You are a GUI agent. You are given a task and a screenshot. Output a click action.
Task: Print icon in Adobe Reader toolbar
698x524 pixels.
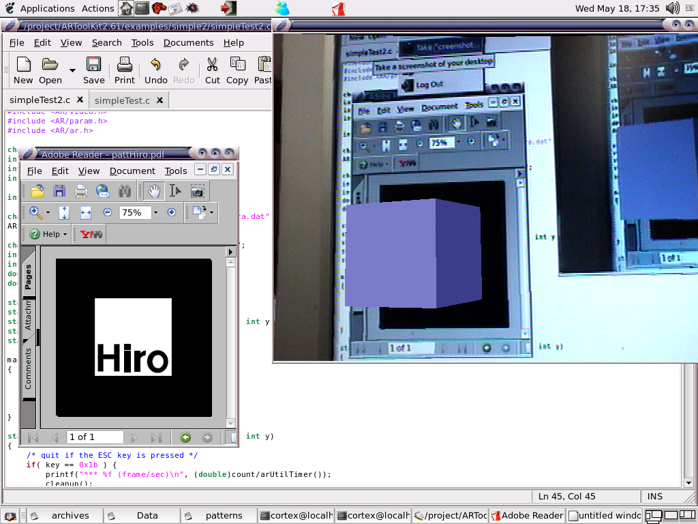point(81,191)
